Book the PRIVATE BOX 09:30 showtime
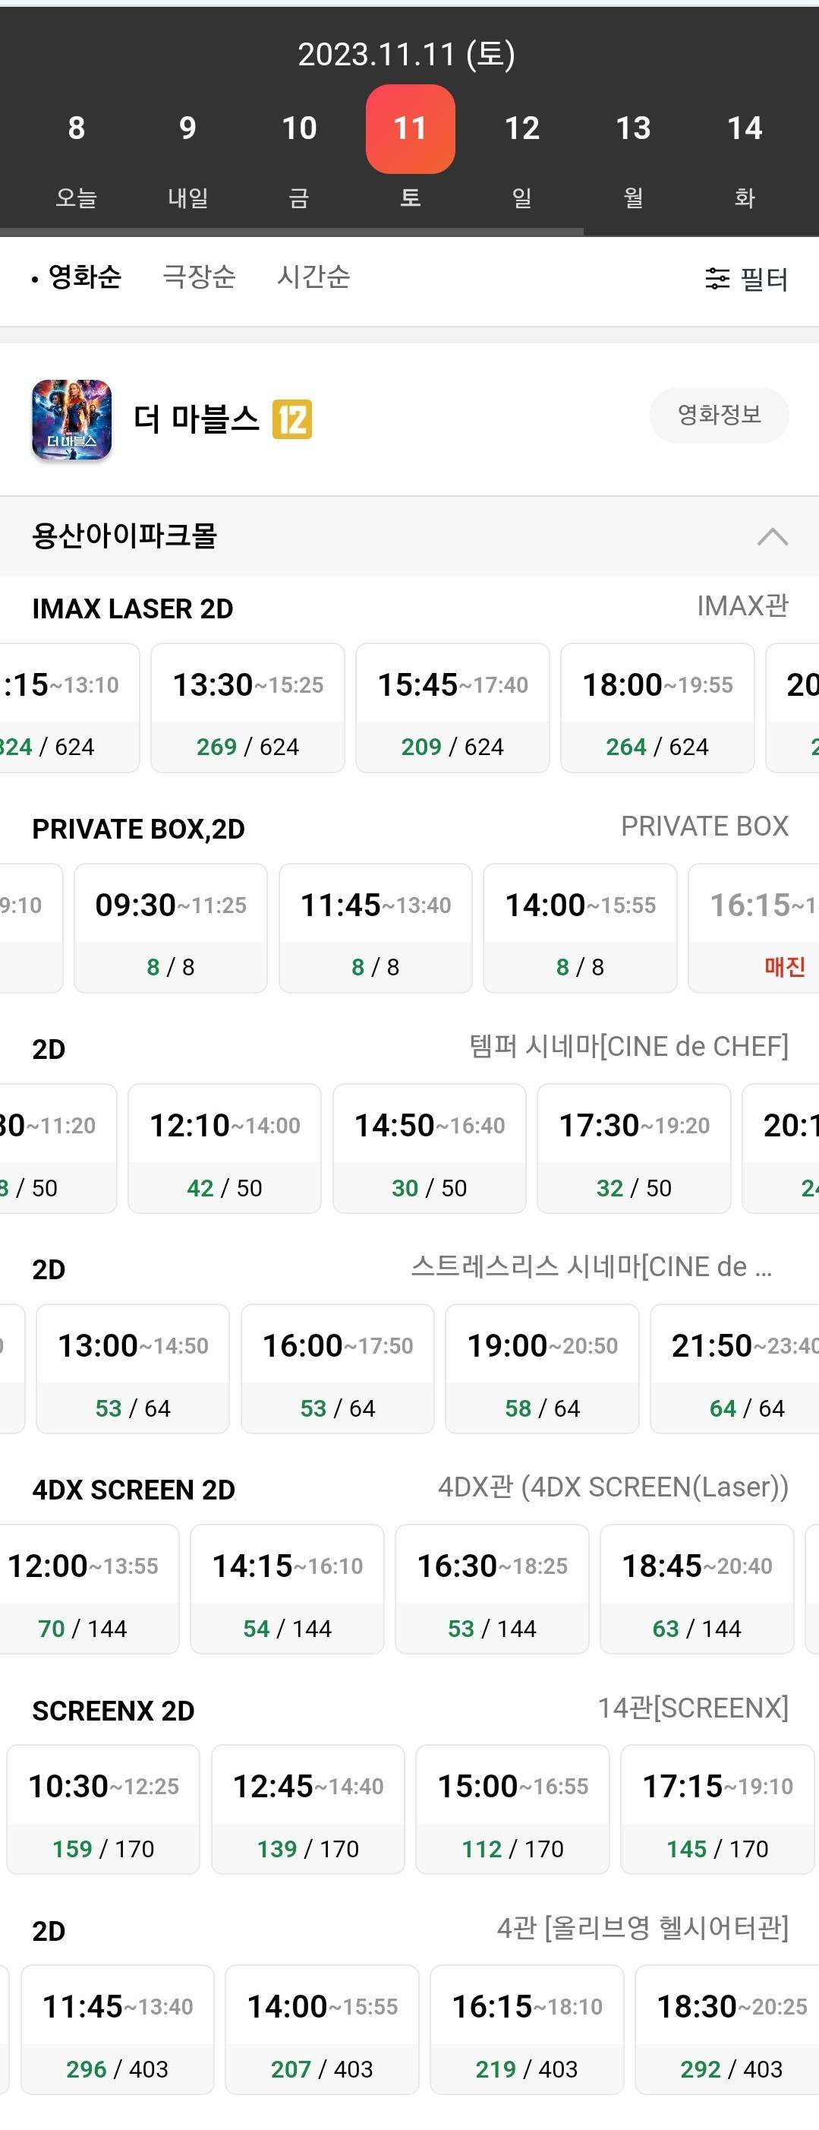Viewport: 819px width, 2130px height. (170, 928)
